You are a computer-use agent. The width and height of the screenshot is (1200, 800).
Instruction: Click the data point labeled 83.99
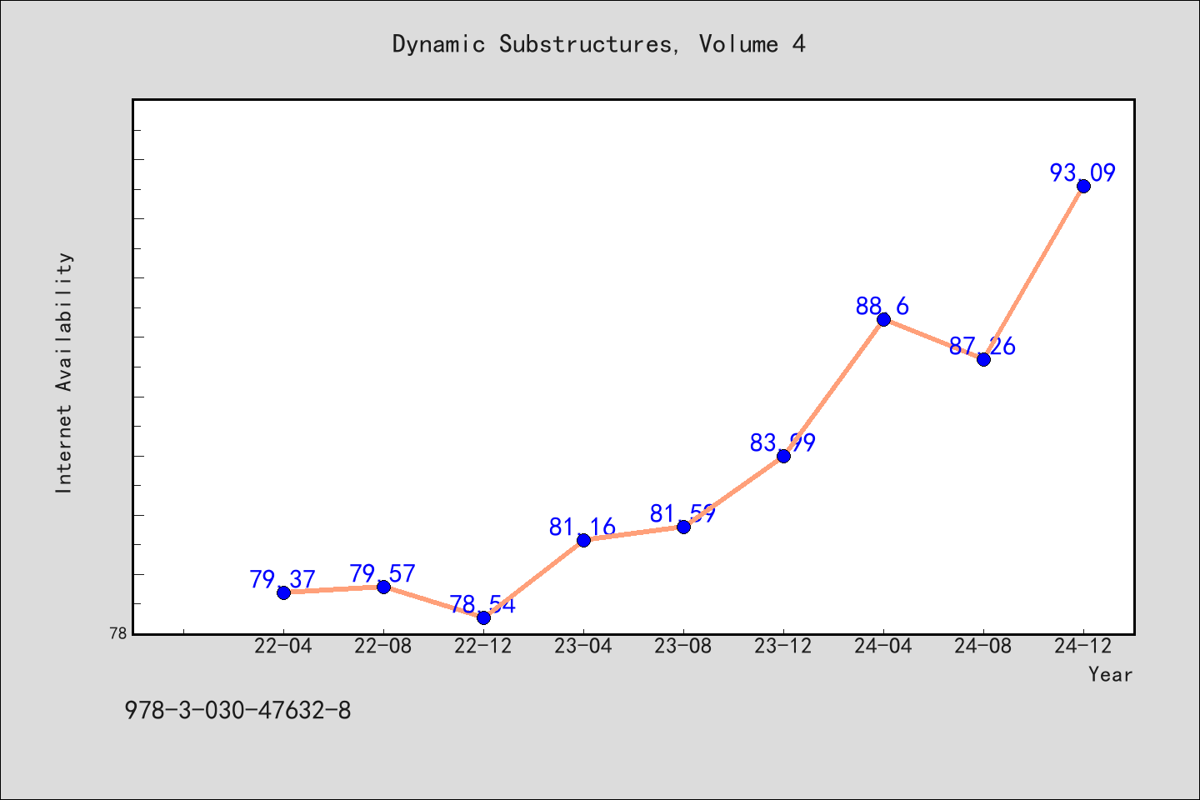click(x=783, y=456)
